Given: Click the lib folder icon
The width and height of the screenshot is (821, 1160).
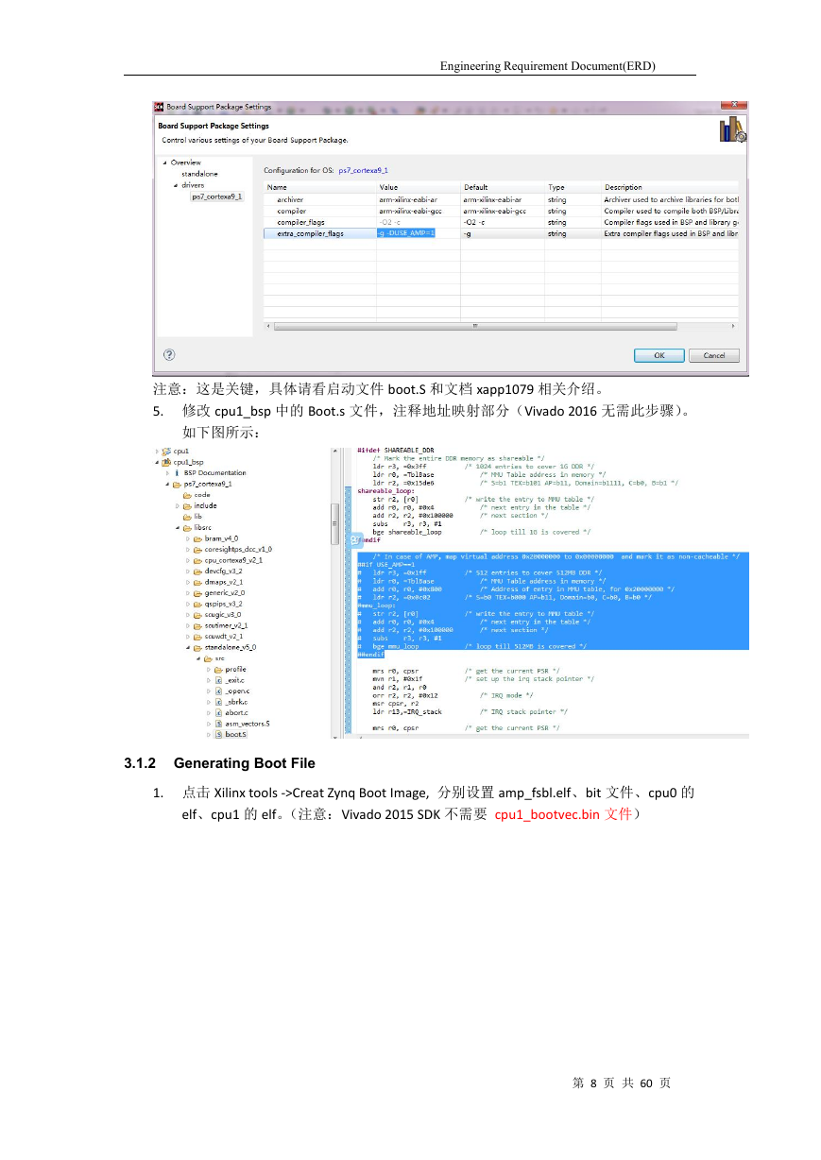Looking at the screenshot, I should 187,516.
